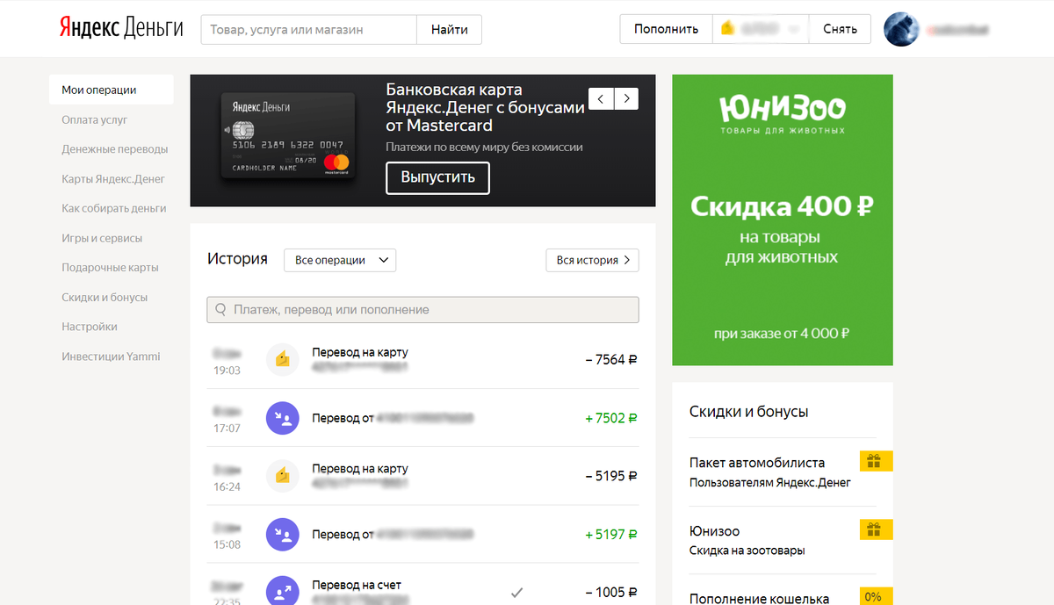Click the amount + 5197 ₽
1054x605 pixels.
point(611,534)
